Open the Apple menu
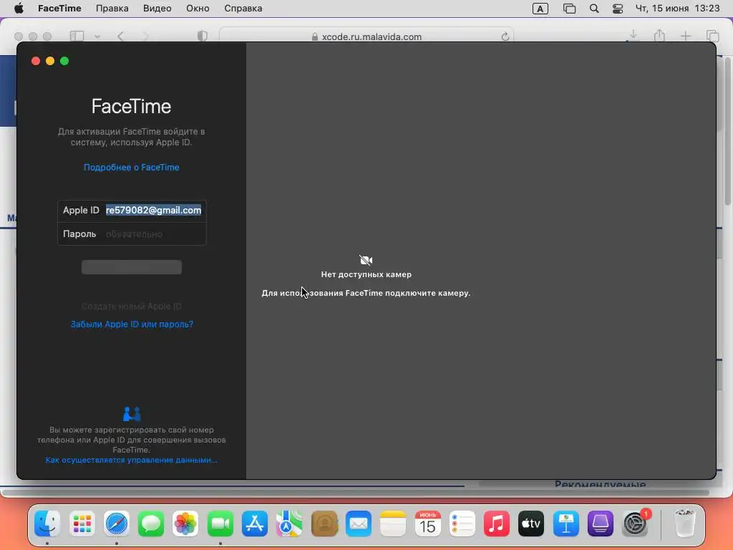Viewport: 733px width, 550px height. click(19, 9)
